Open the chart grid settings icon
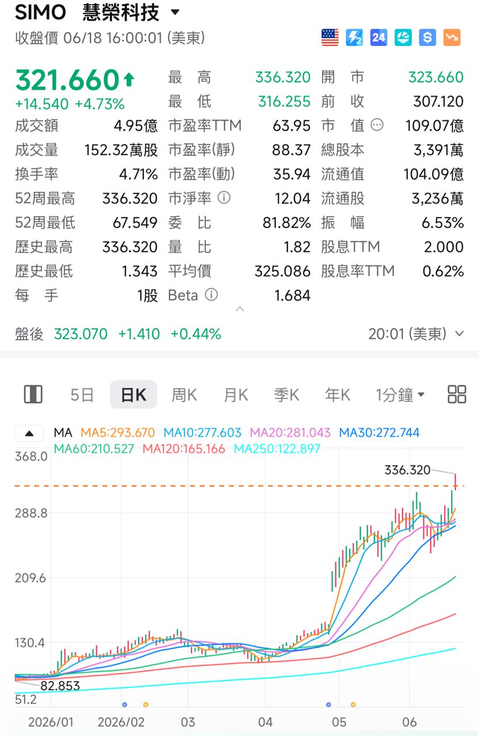 point(457,394)
